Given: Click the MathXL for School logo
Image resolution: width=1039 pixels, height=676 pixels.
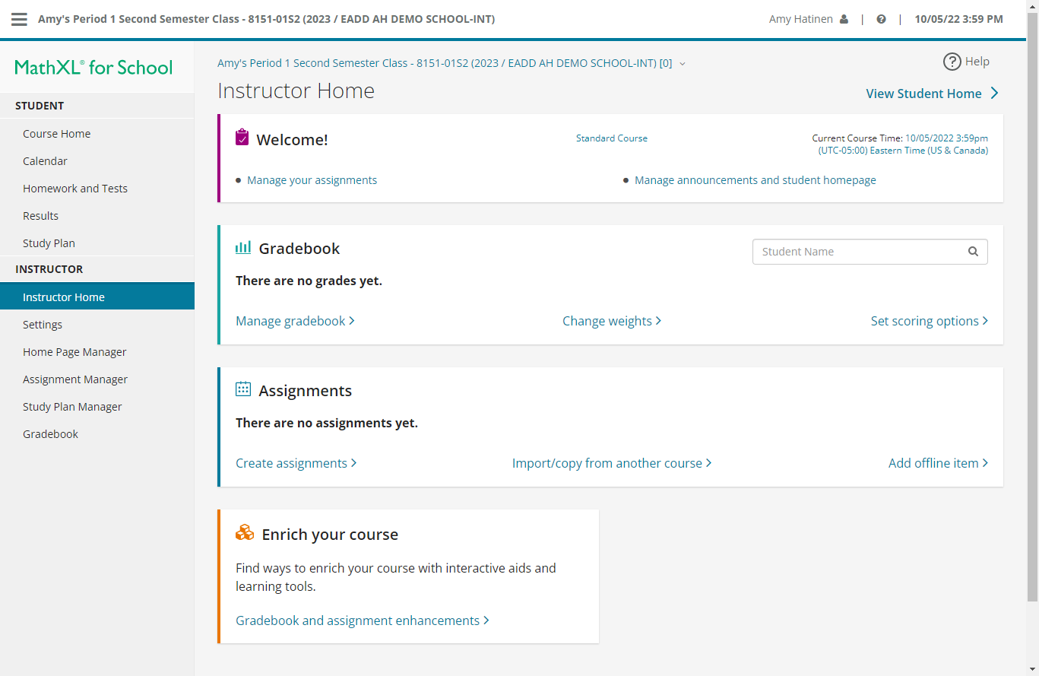Looking at the screenshot, I should (x=93, y=67).
